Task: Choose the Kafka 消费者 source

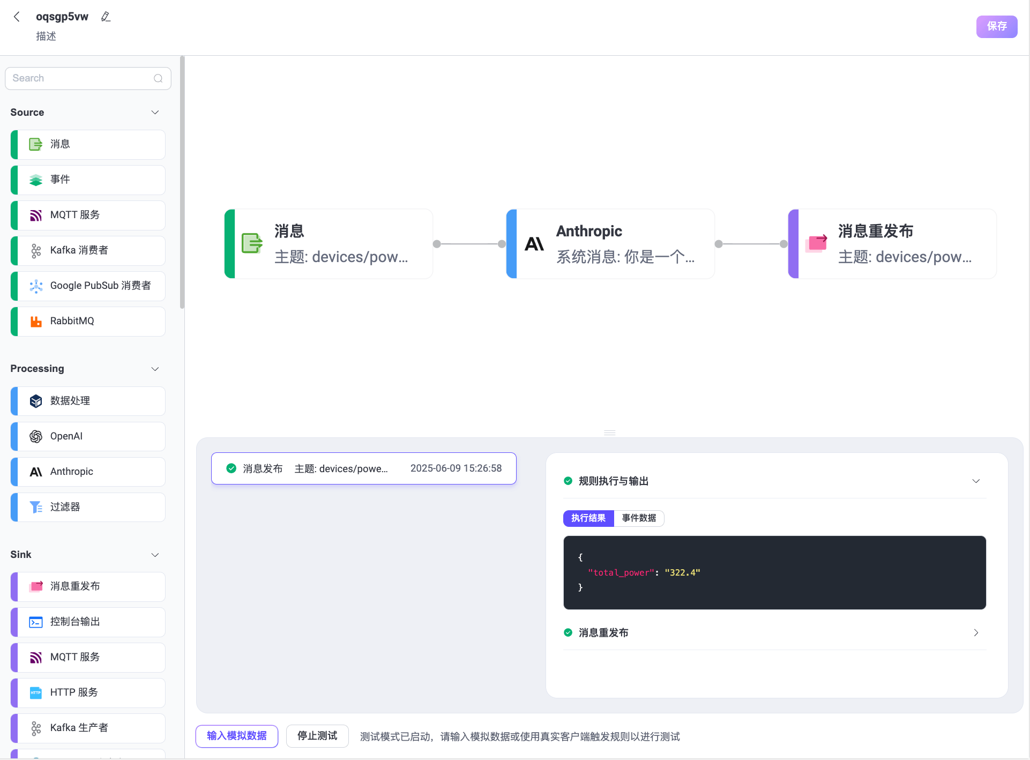Action: click(79, 250)
